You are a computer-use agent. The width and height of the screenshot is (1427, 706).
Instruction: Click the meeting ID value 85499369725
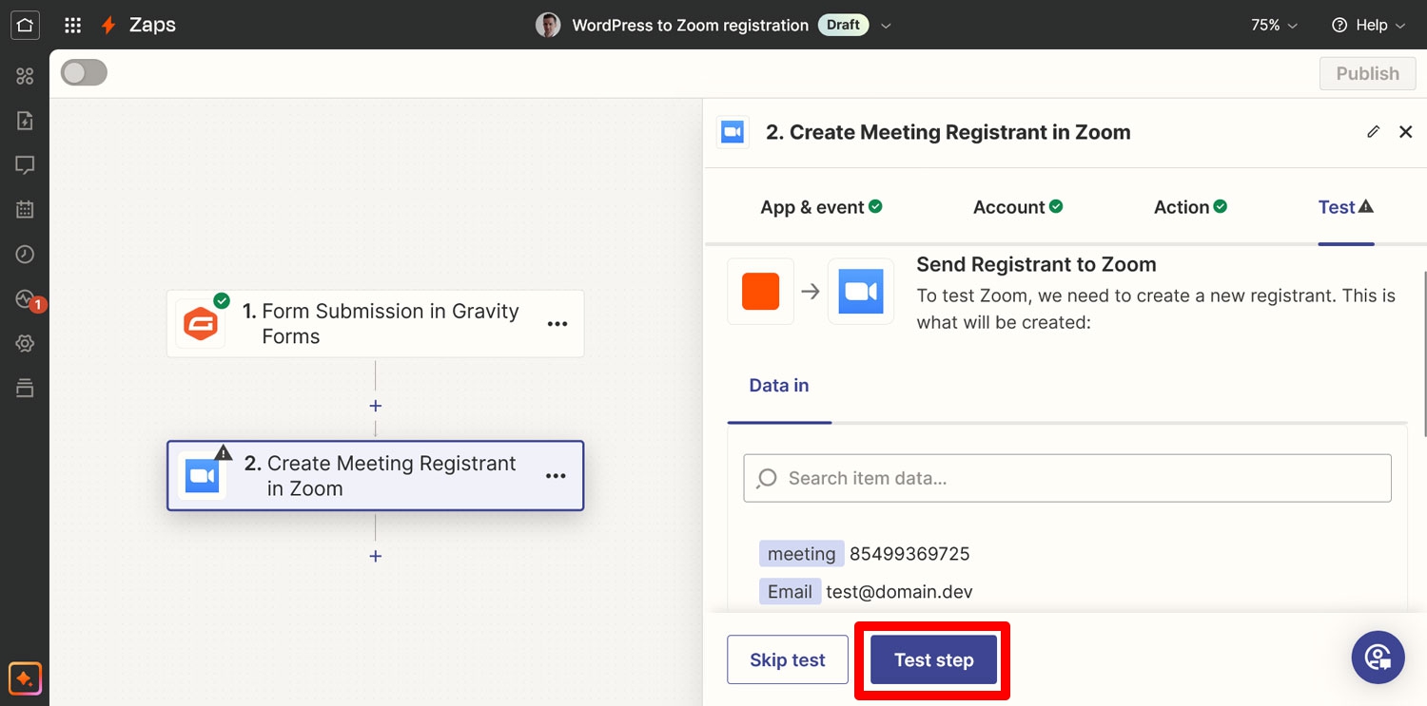click(909, 554)
